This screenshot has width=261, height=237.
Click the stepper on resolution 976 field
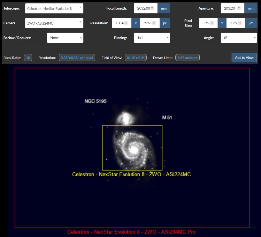pyautogui.click(x=154, y=23)
